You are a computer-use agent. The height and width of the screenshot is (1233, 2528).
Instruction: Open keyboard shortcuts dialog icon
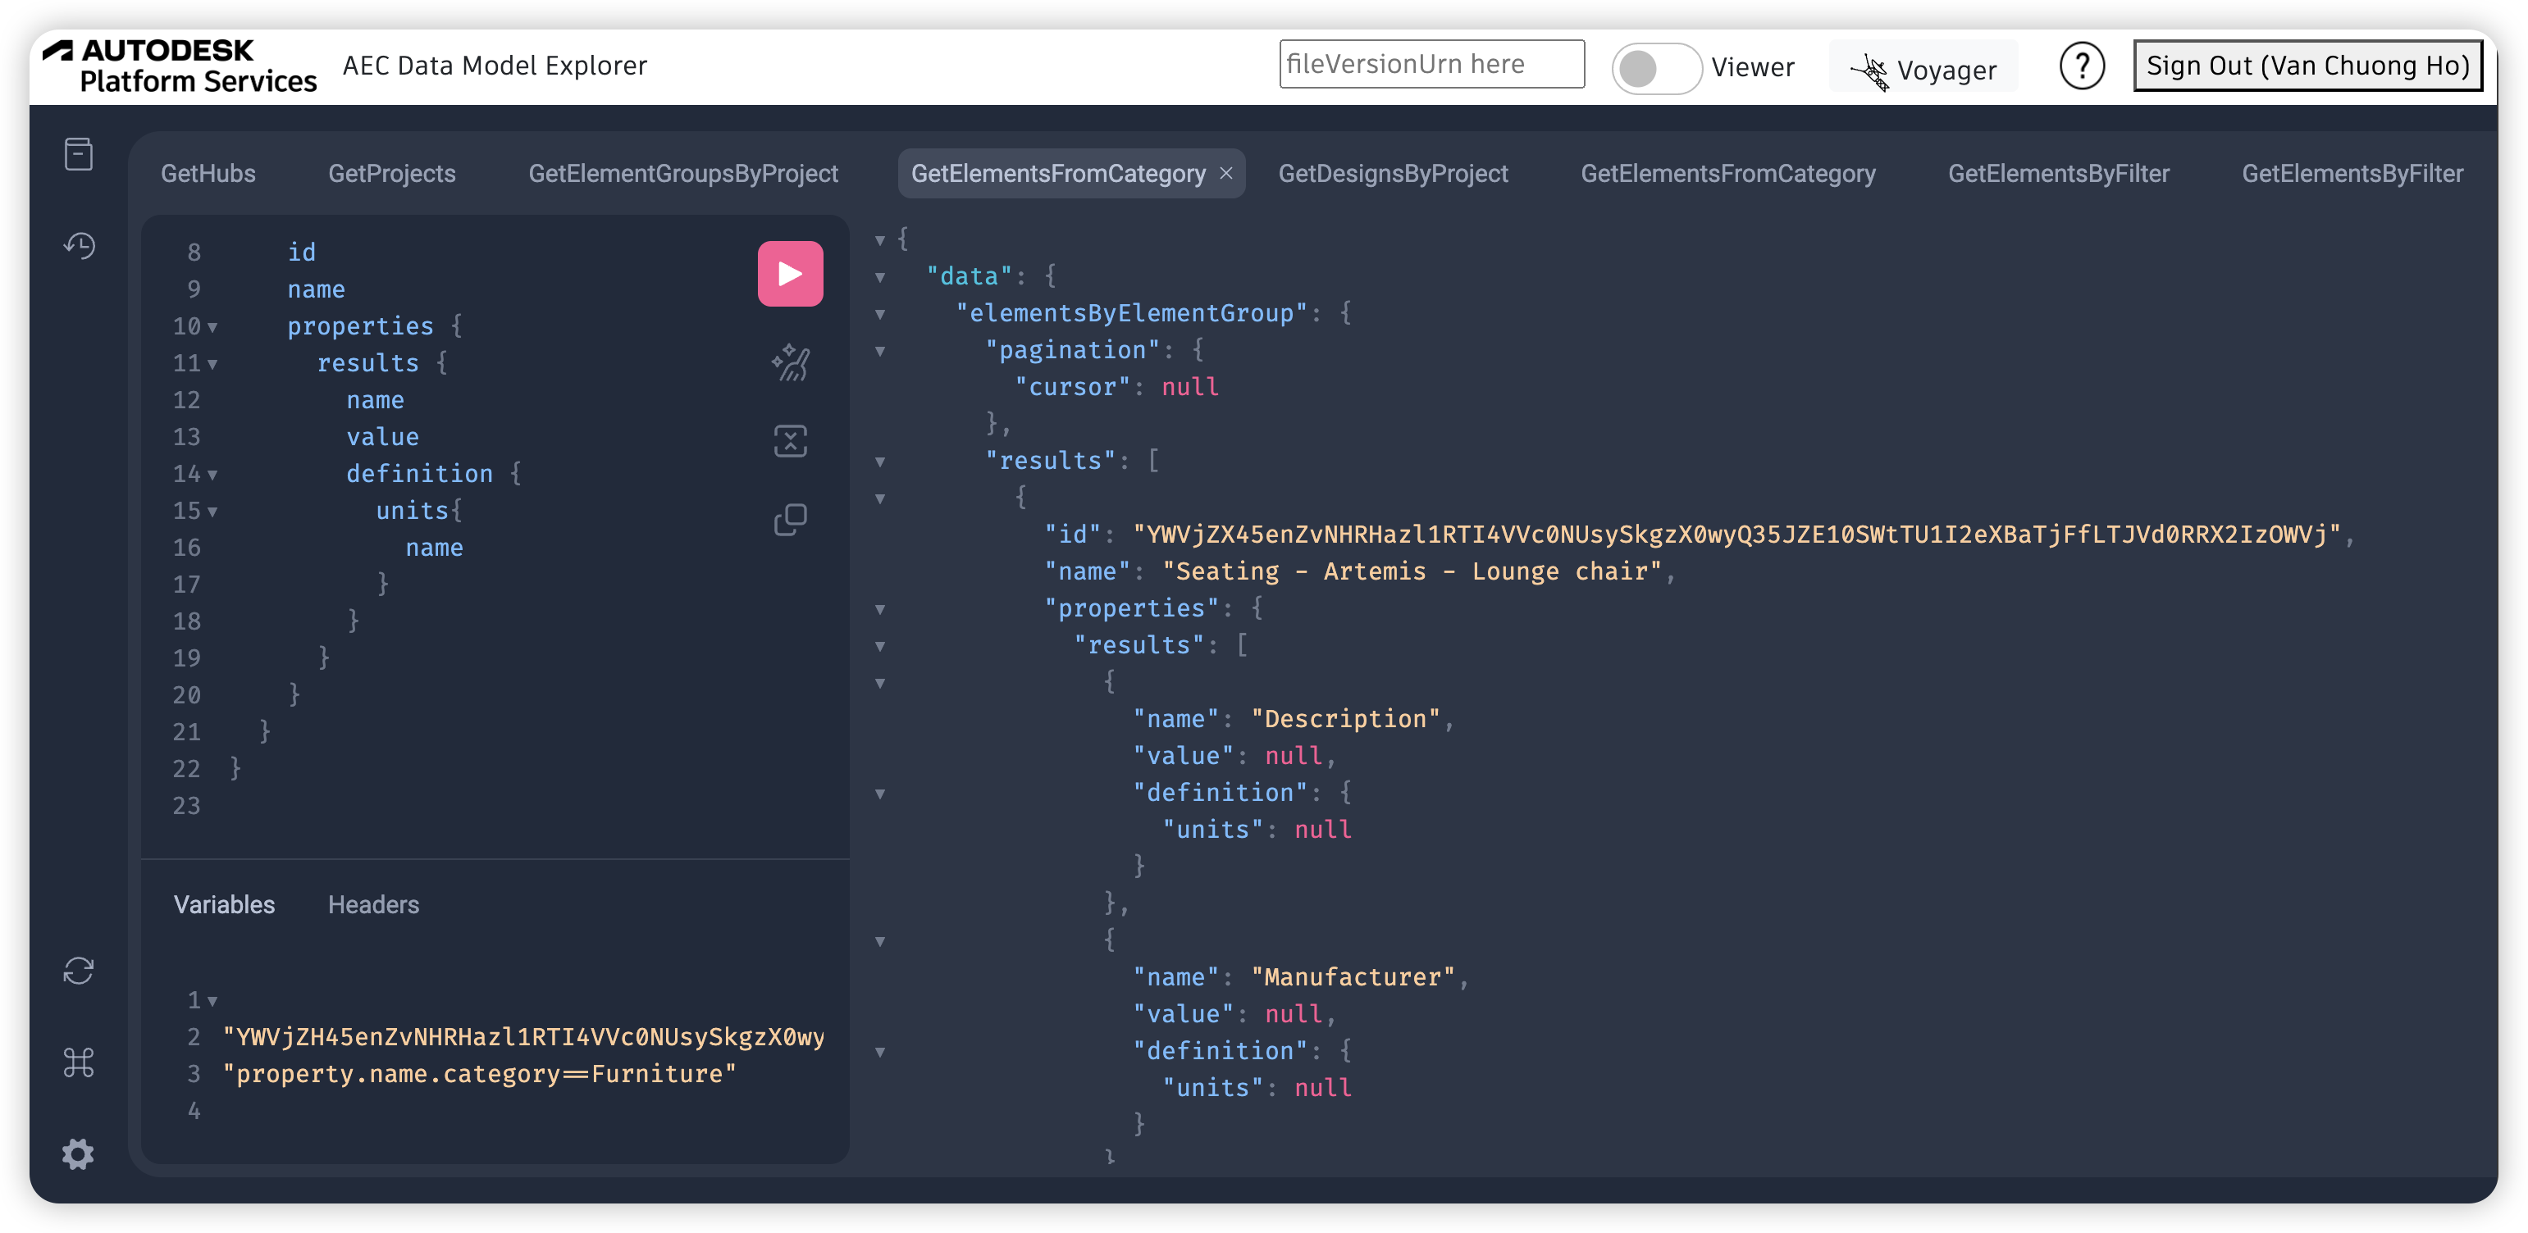79,1062
